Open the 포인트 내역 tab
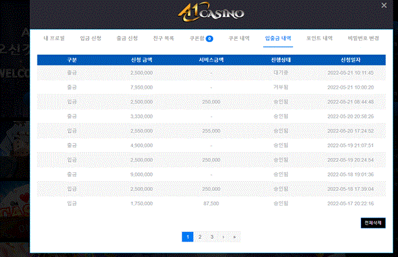The image size is (398, 257). coord(320,38)
